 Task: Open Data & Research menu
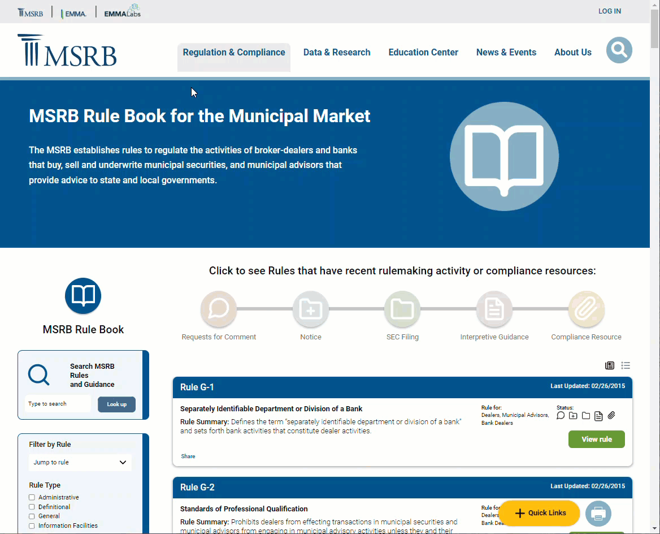337,52
